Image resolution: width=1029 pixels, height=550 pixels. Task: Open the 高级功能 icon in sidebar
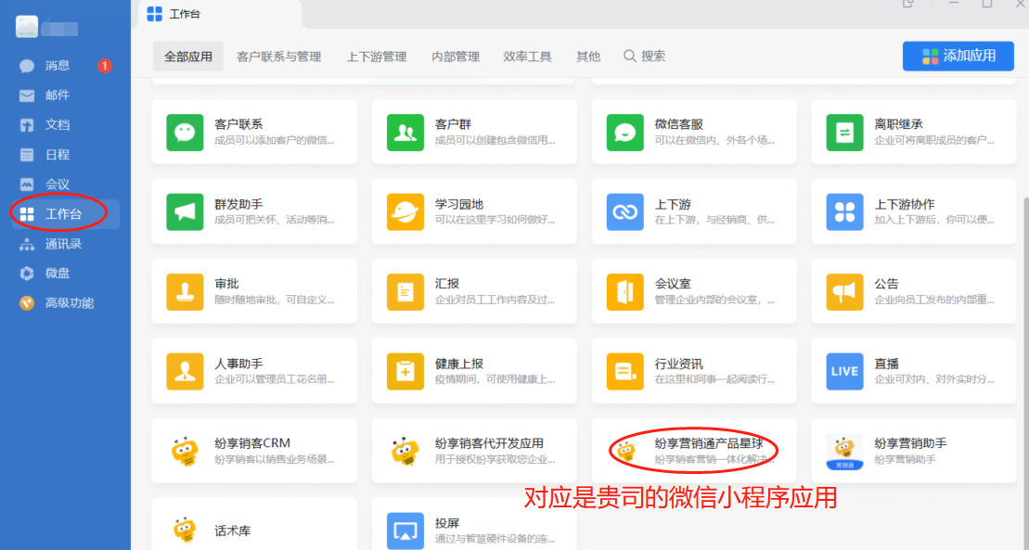coord(27,303)
